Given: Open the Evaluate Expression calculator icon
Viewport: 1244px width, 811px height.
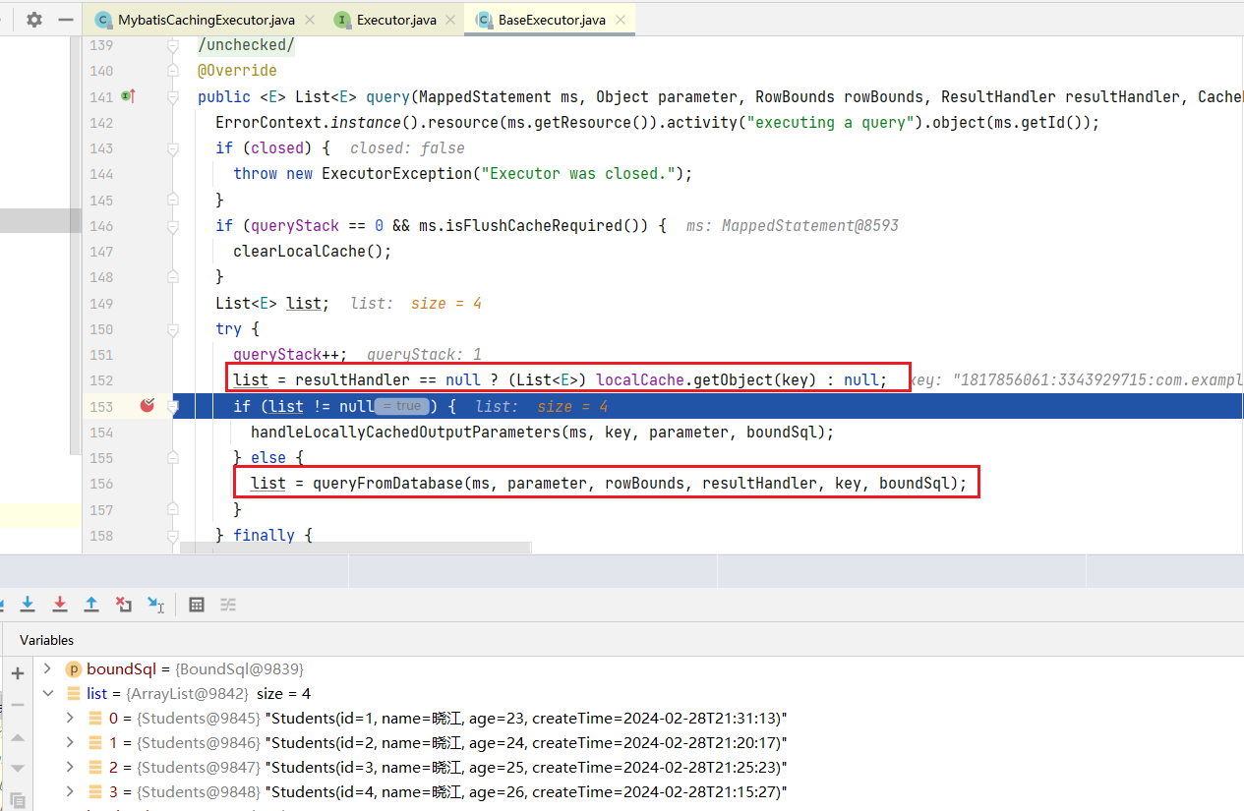Looking at the screenshot, I should 197,604.
